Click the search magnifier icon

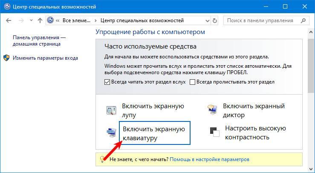coord(303,20)
